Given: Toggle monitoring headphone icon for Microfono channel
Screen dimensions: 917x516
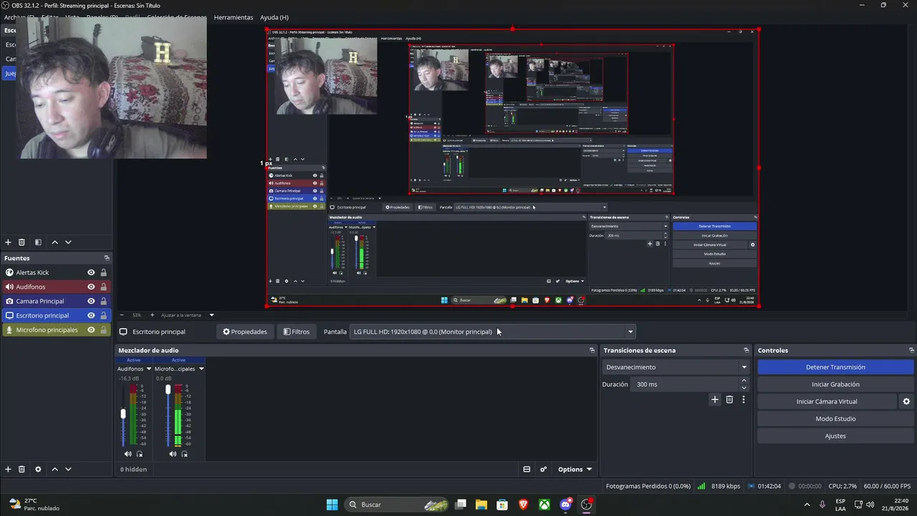Looking at the screenshot, I should pyautogui.click(x=184, y=454).
